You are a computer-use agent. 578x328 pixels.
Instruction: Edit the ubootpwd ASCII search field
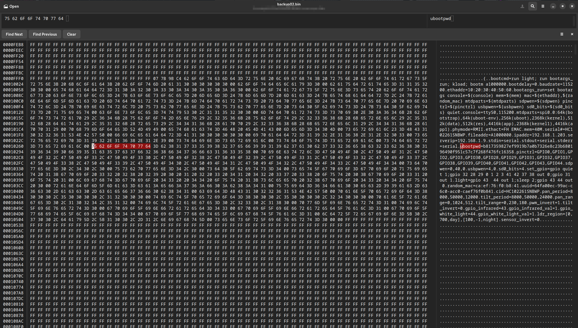coord(441,18)
